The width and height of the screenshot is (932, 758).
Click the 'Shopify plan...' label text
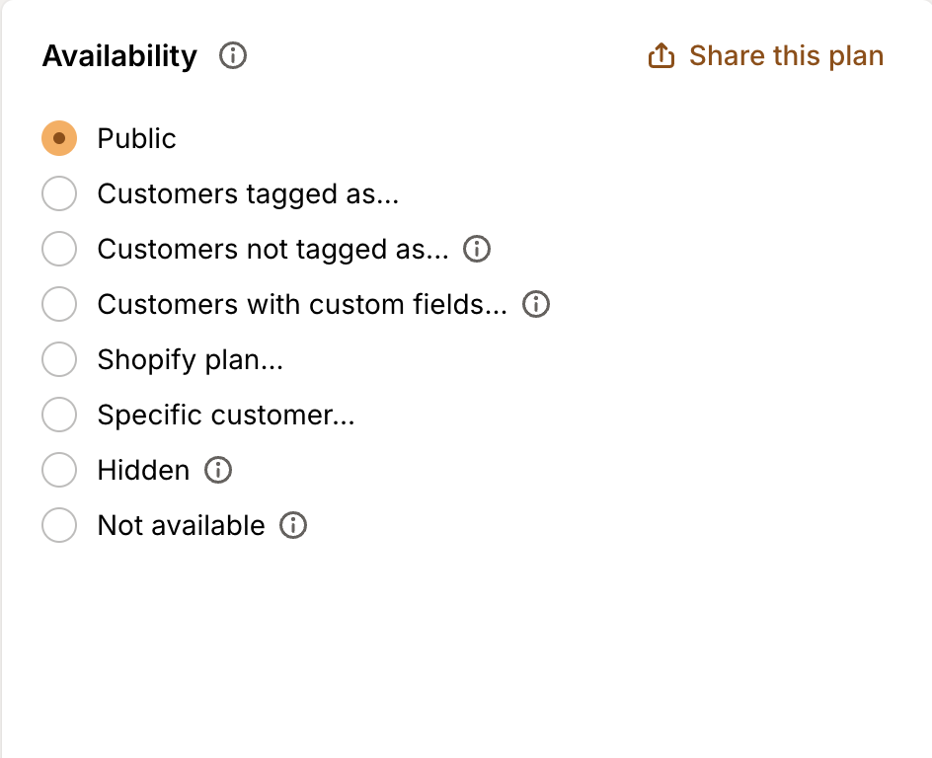190,360
